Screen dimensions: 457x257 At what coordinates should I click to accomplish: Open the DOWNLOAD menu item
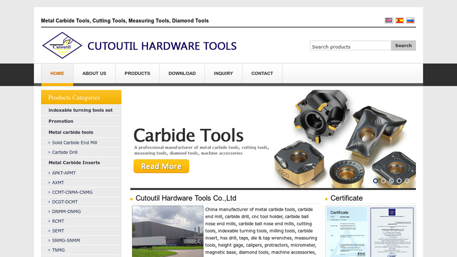[182, 74]
